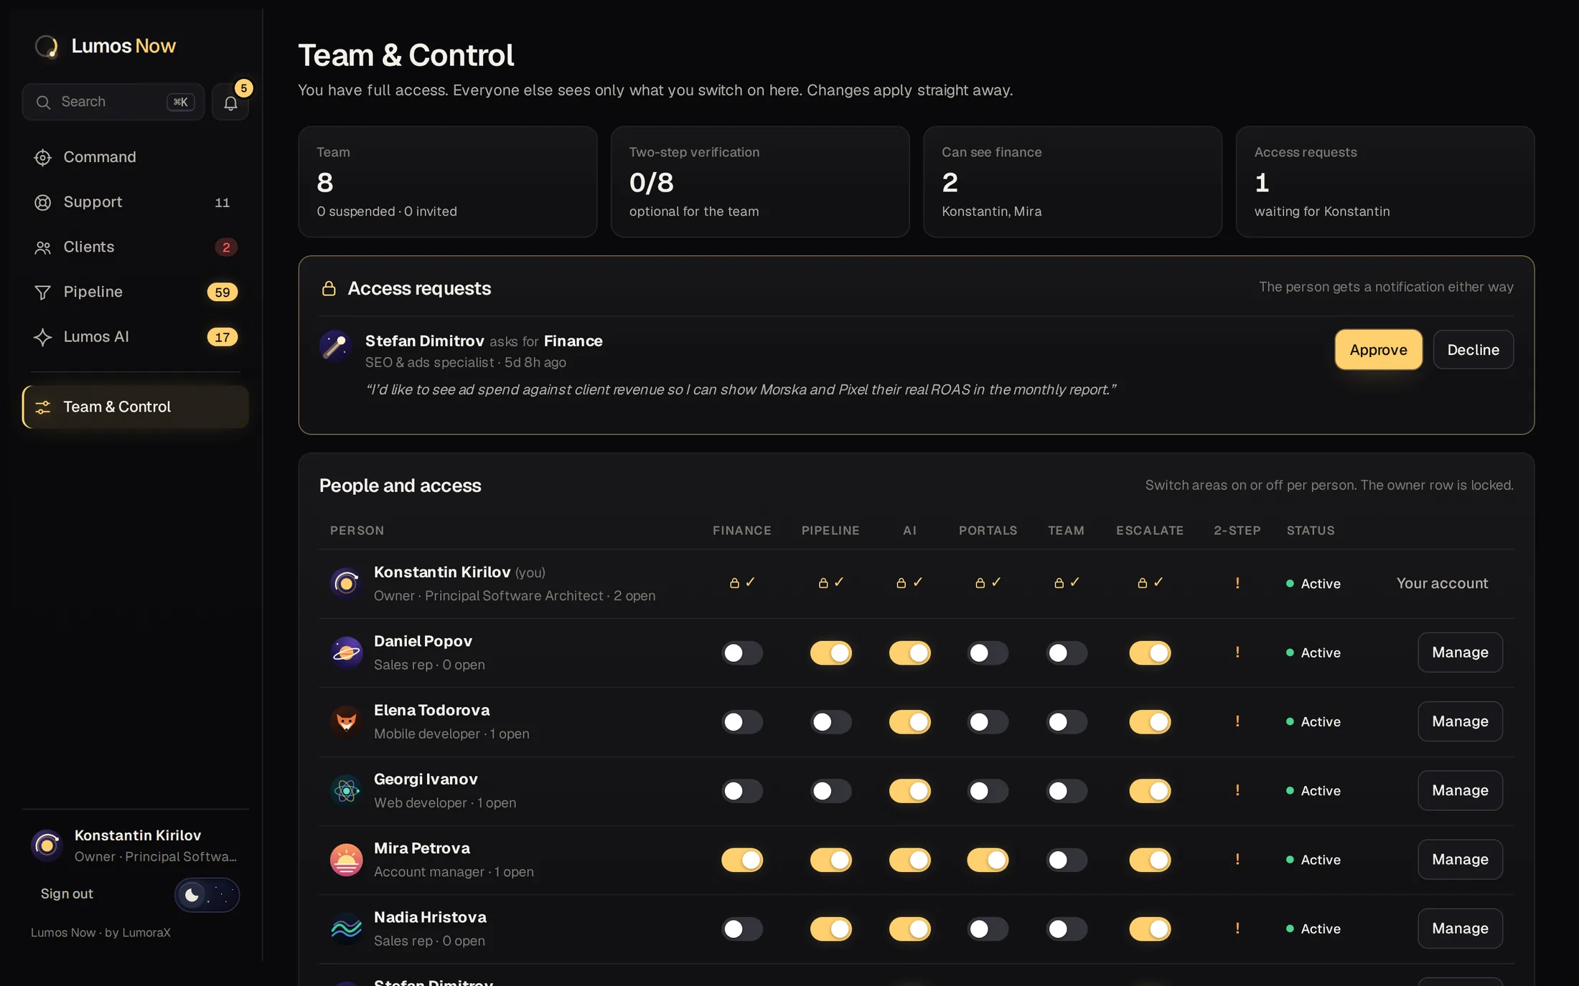
Task: Click the Pipeline funnel icon
Action: [x=42, y=292]
